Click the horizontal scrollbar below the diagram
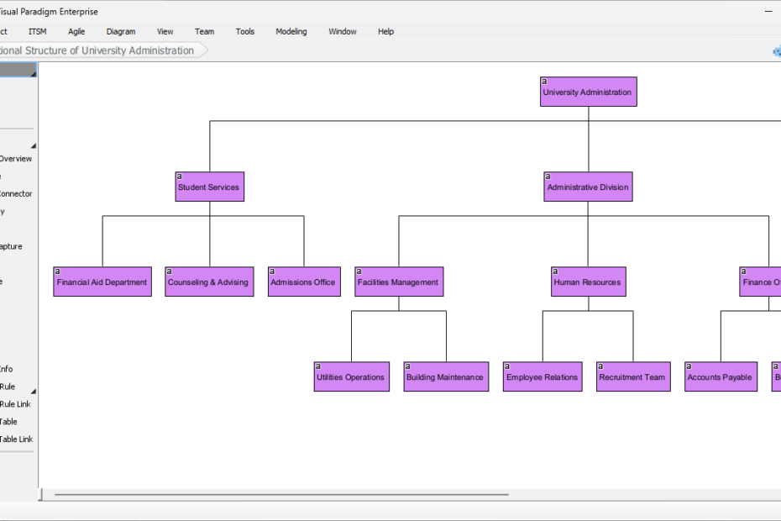 pos(281,495)
